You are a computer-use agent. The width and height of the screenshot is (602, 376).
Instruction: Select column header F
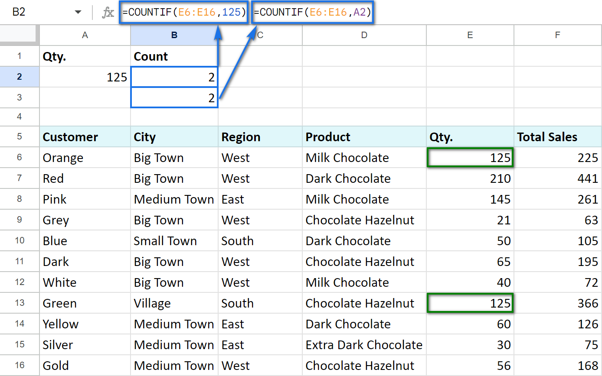coord(557,35)
